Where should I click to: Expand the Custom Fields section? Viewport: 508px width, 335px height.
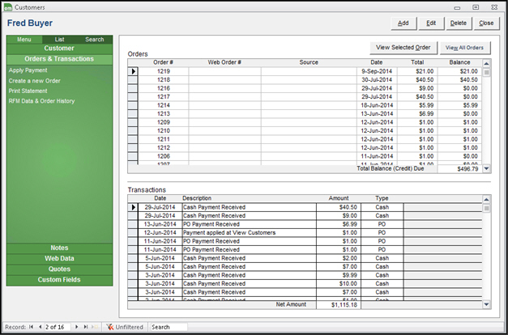tap(59, 280)
